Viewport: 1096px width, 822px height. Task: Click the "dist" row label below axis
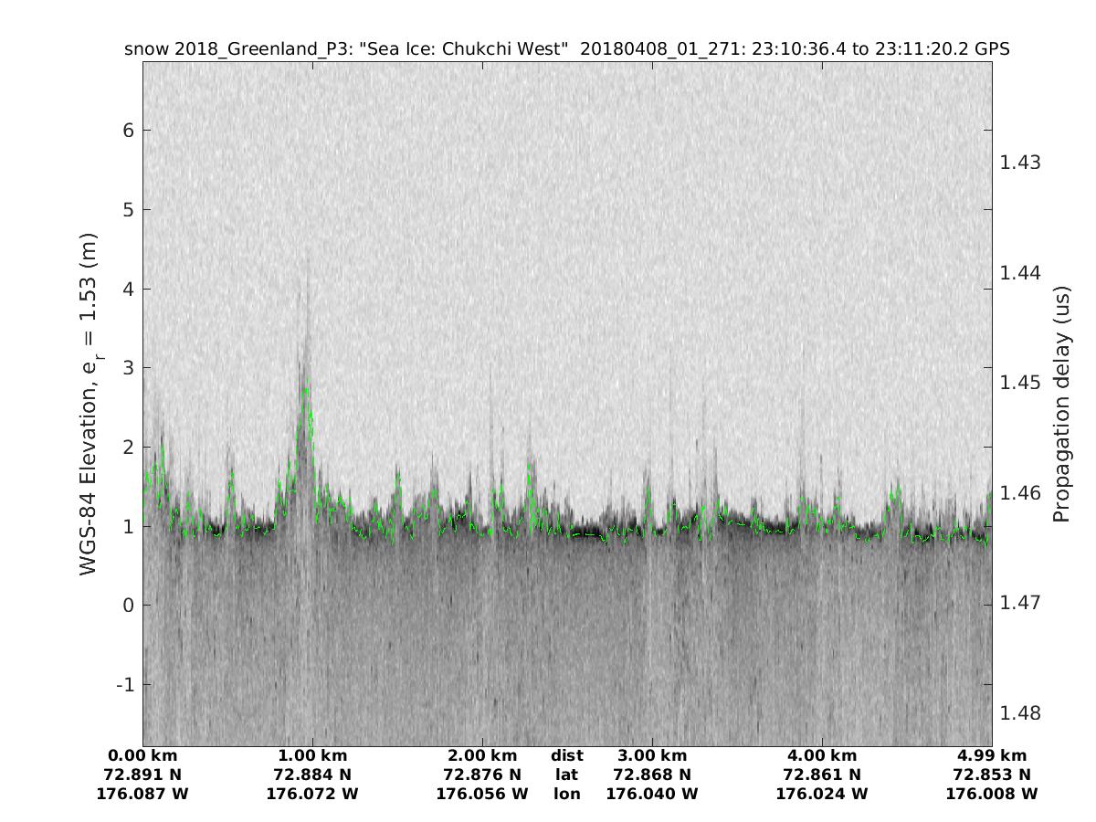coord(566,755)
